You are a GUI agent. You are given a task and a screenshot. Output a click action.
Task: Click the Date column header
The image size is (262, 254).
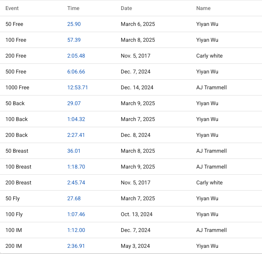point(126,8)
